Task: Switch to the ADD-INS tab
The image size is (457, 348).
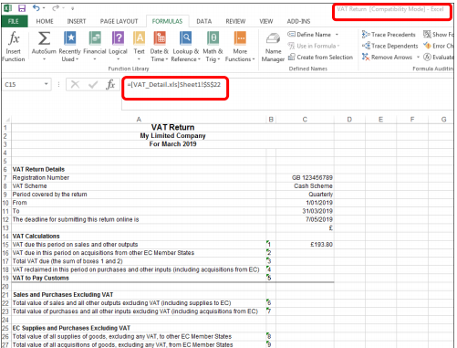Action: click(x=298, y=21)
